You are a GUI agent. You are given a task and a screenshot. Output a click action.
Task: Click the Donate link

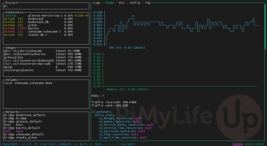(238, 144)
